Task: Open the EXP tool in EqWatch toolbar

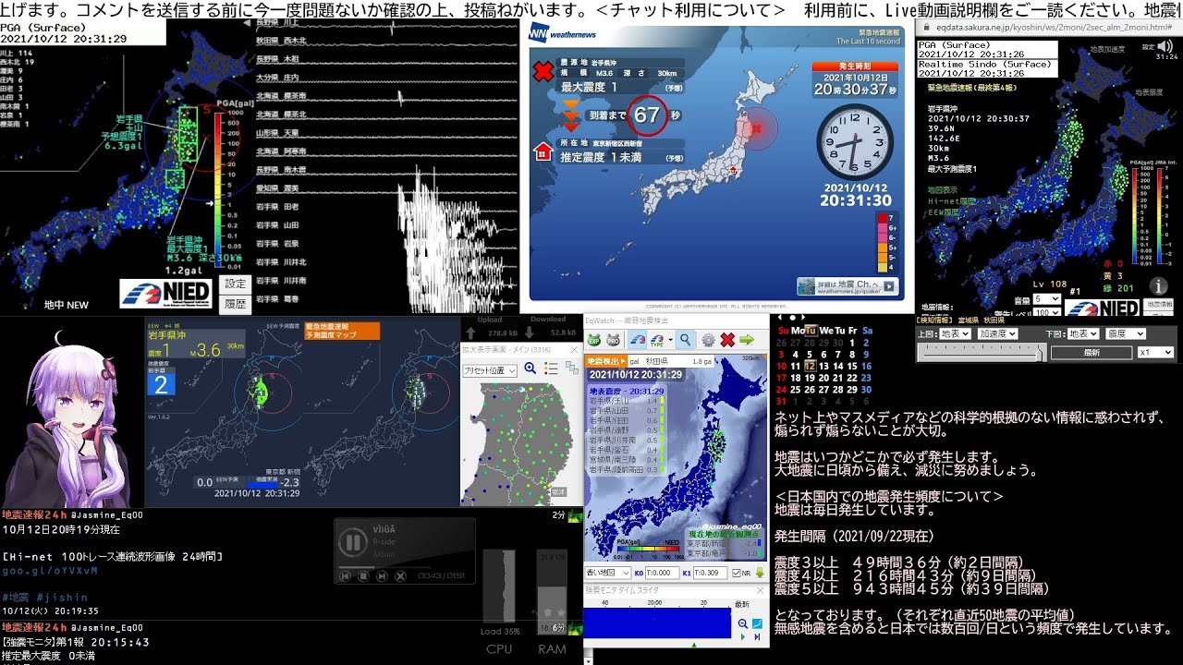Action: 594,339
